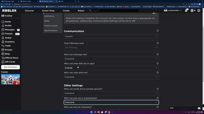Open Who can join me in experiences dropdown
This screenshot has height=114, width=204.
coord(111,102)
